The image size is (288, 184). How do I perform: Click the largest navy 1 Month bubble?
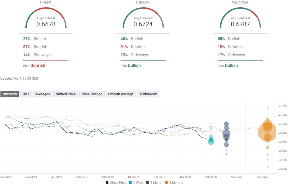coord(227,133)
